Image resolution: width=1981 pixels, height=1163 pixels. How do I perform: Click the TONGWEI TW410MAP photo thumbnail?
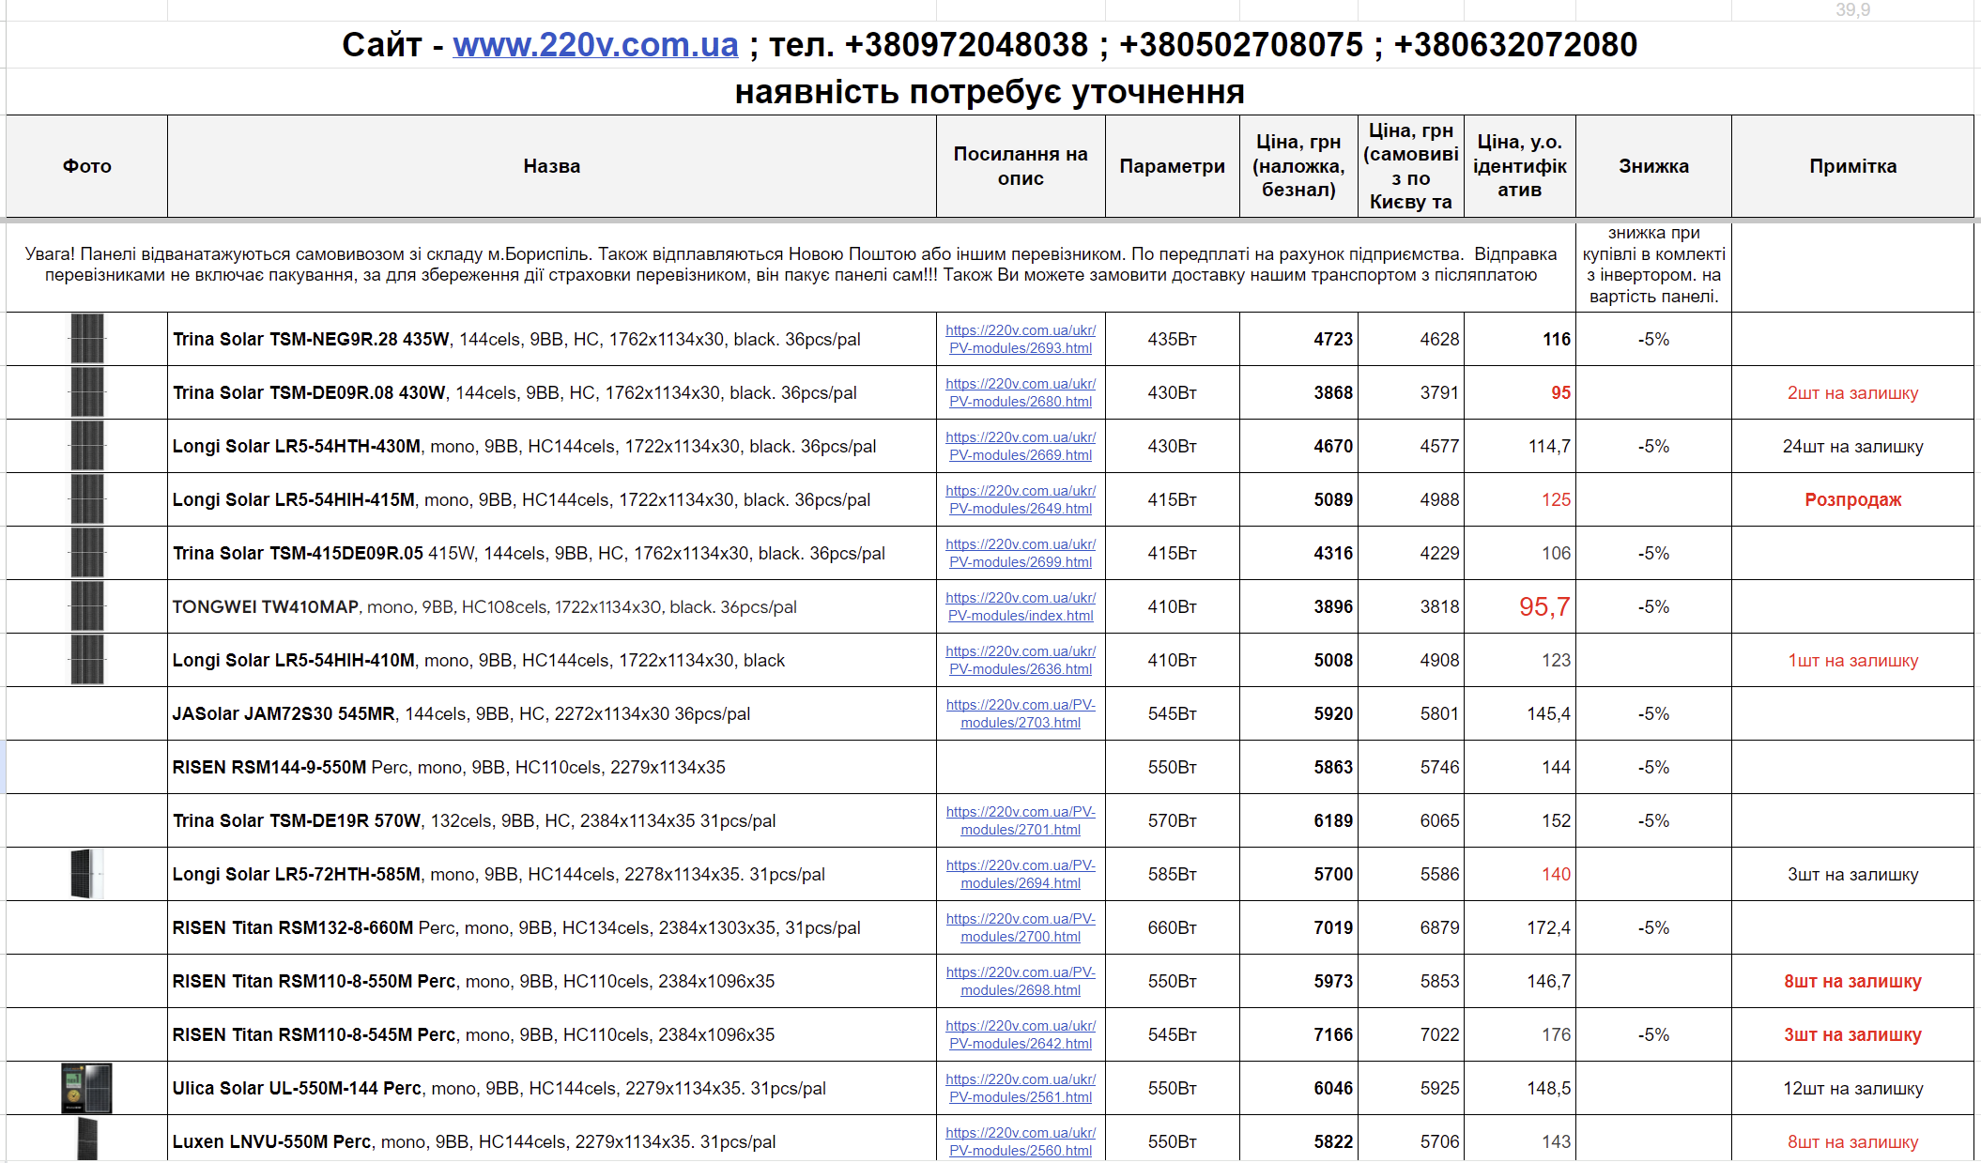click(86, 606)
